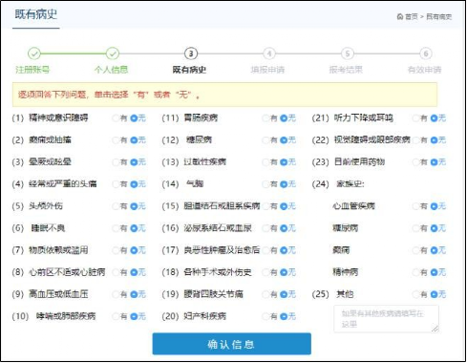
Task: Select 无 for (13) 过敏性疾病
Action: tap(284, 162)
